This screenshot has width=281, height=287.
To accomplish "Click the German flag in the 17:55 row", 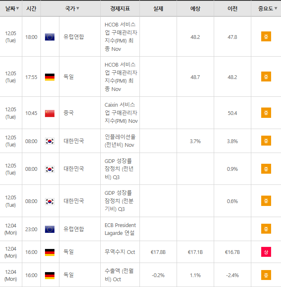I will (50, 77).
